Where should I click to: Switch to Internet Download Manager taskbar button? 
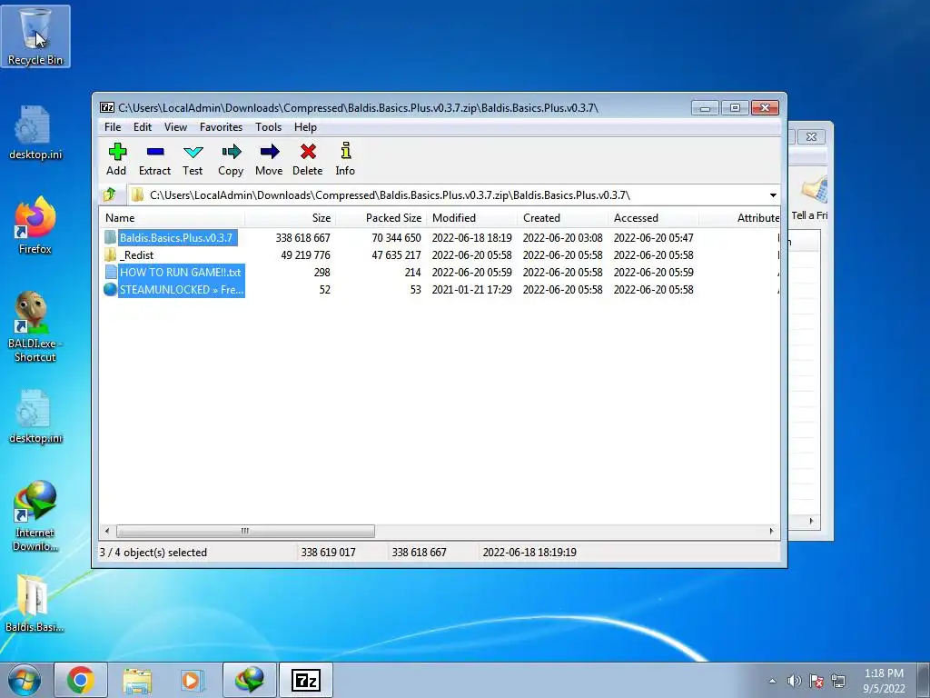click(x=250, y=680)
